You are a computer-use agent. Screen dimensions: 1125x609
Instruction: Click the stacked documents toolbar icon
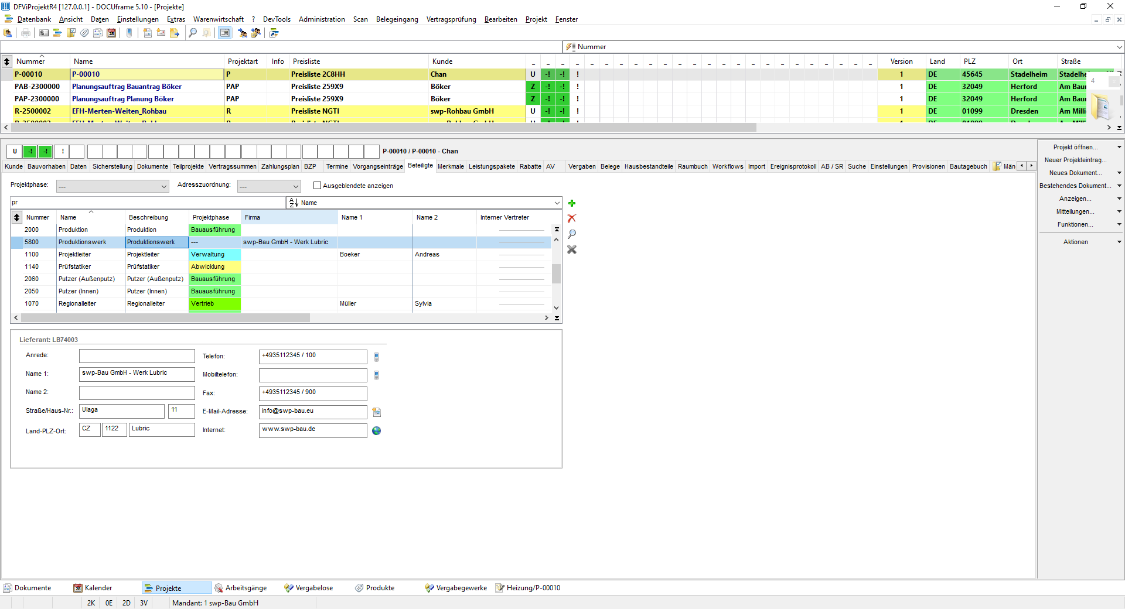pyautogui.click(x=98, y=33)
